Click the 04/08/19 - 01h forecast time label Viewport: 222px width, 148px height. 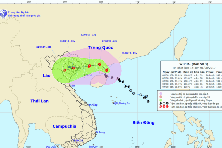pyautogui.click(x=44, y=47)
